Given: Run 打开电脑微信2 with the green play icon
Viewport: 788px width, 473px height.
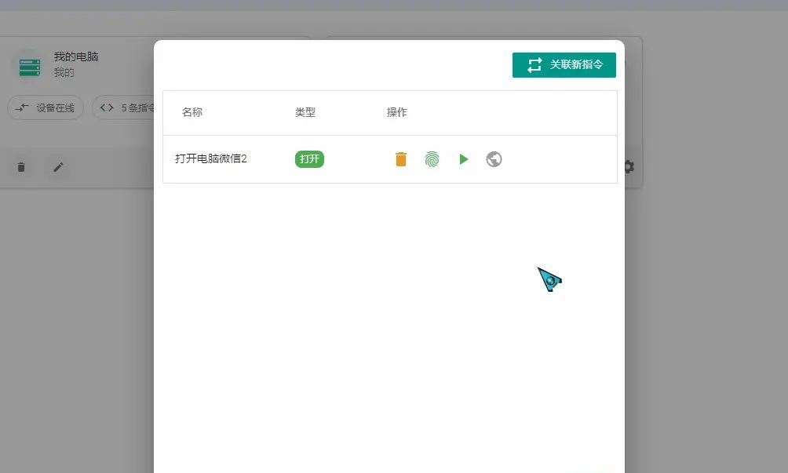Looking at the screenshot, I should coord(463,158).
